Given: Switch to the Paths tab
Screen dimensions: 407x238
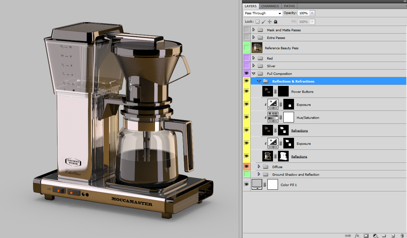Looking at the screenshot, I should (x=289, y=6).
